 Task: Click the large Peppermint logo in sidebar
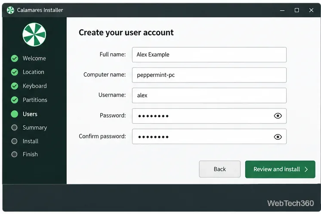pos(34,34)
